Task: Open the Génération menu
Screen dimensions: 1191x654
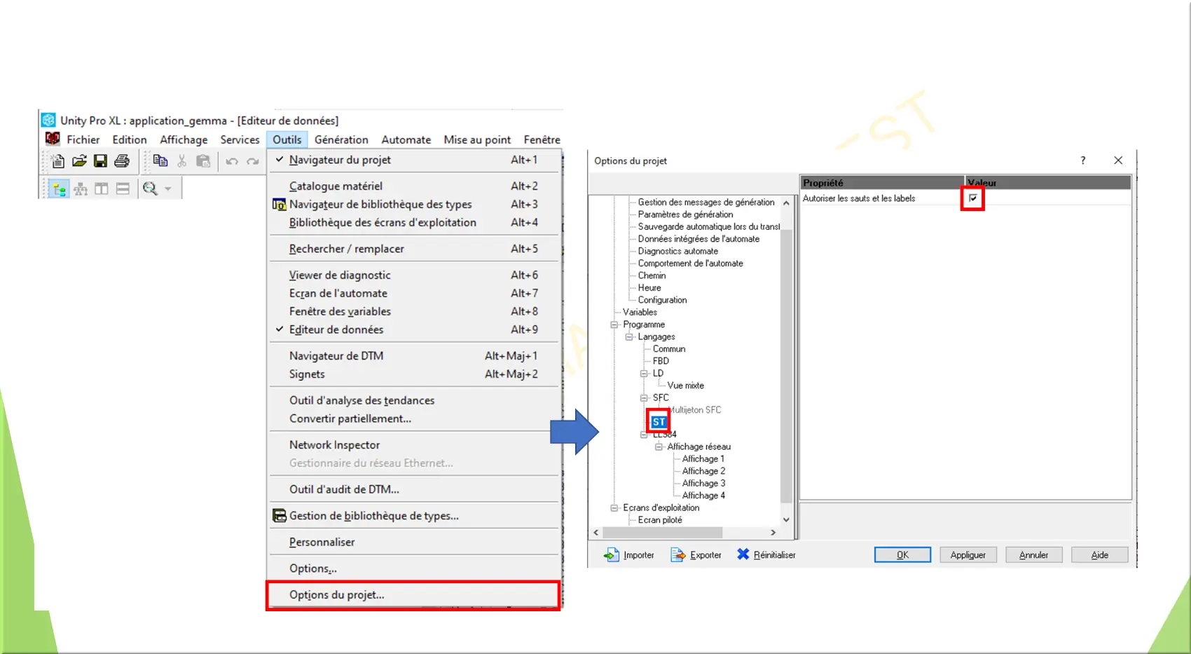Action: pyautogui.click(x=341, y=139)
